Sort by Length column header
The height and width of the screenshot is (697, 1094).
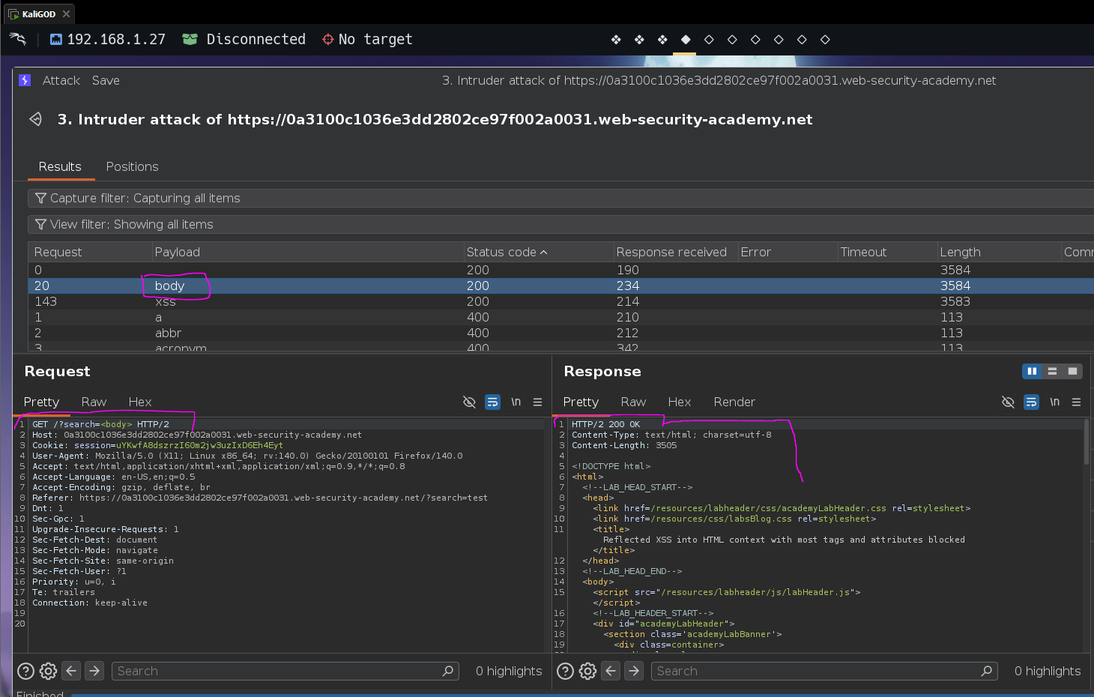tap(999, 252)
